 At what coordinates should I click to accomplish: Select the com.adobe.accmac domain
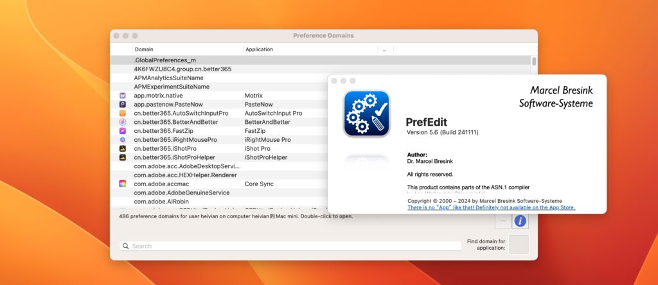[161, 184]
